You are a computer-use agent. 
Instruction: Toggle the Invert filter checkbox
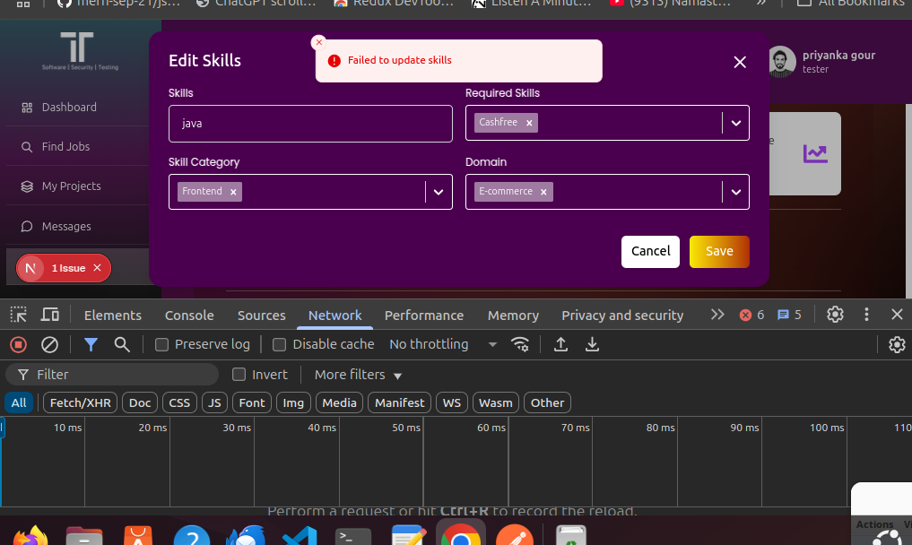point(239,375)
